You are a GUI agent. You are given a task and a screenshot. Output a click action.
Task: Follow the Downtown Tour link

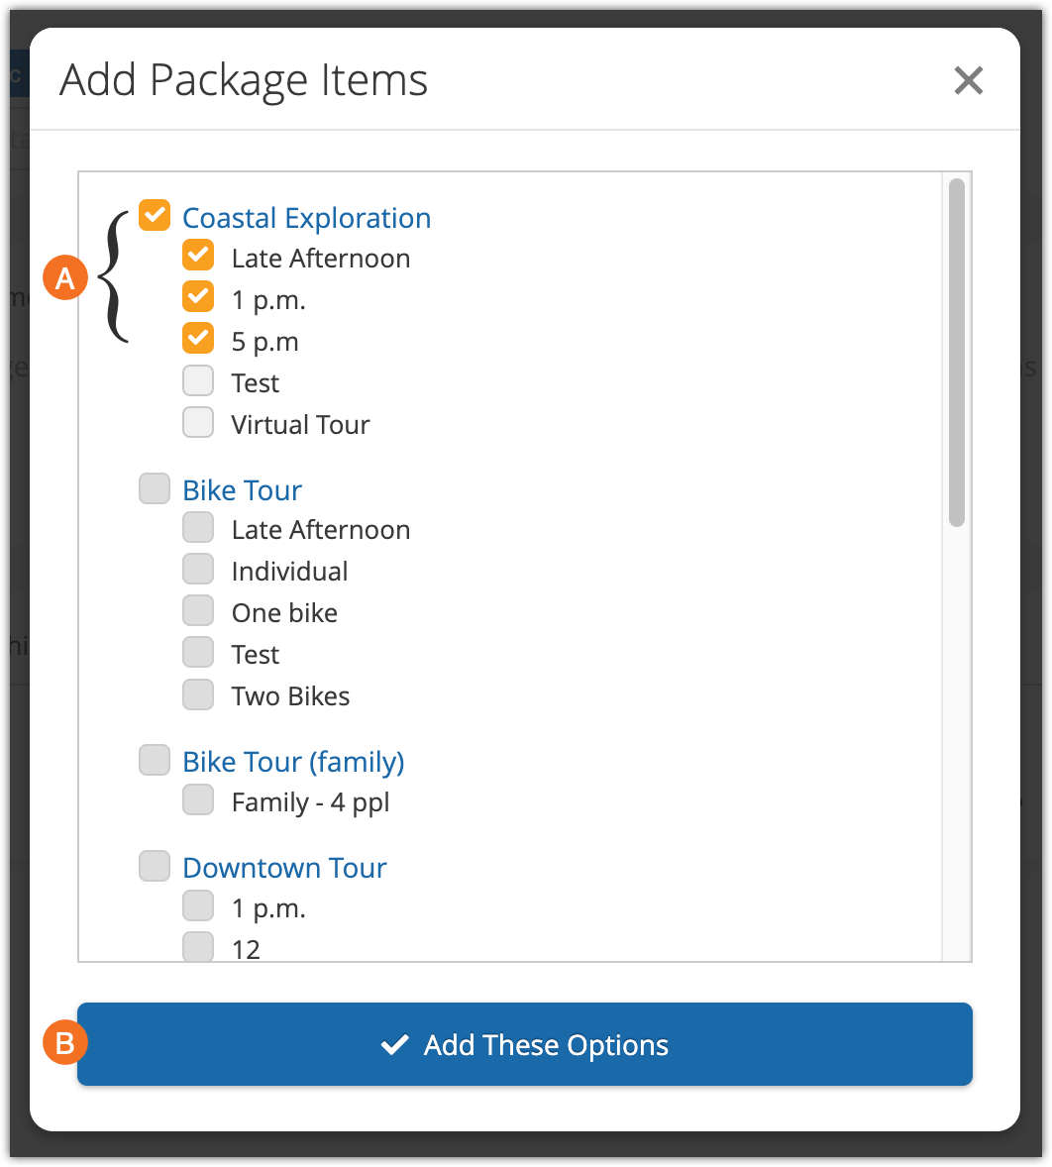[x=284, y=868]
